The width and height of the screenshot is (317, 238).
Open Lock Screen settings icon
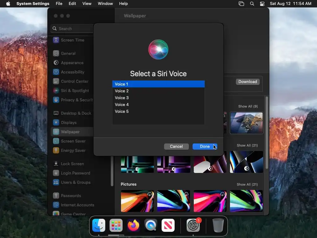point(56,164)
